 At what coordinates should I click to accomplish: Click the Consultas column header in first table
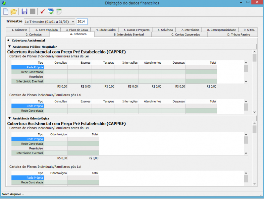(56, 63)
